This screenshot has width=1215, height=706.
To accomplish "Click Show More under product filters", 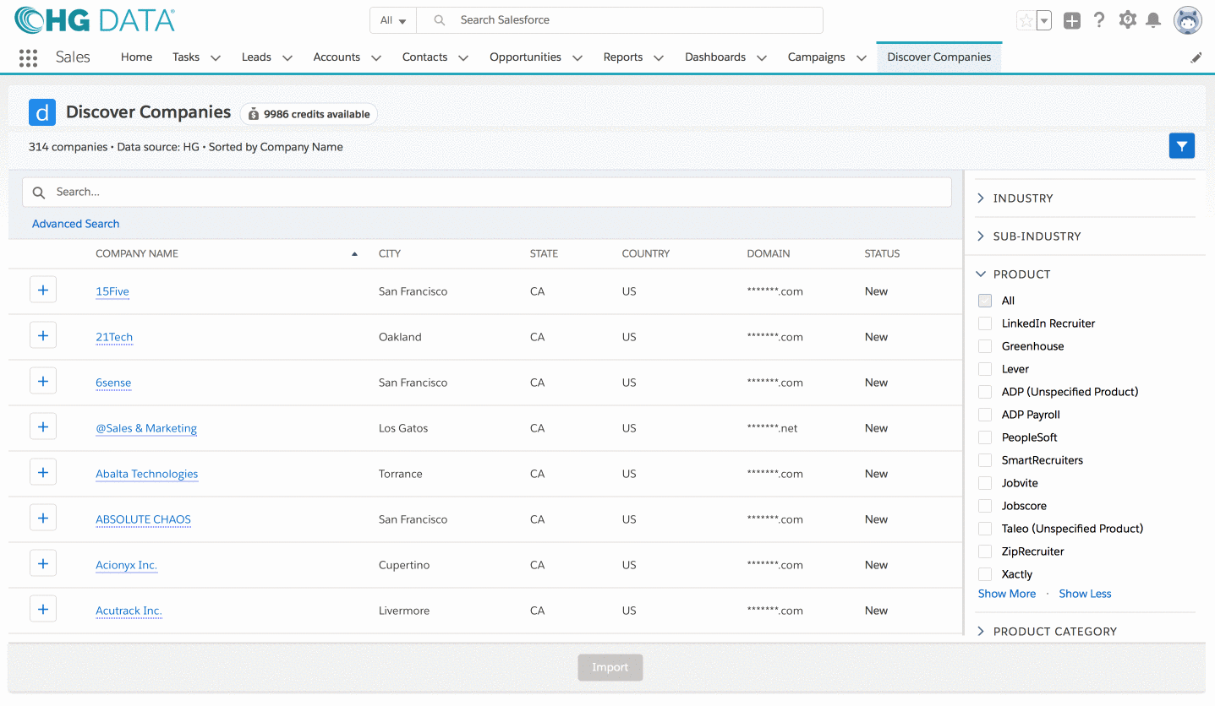I will pos(1006,594).
